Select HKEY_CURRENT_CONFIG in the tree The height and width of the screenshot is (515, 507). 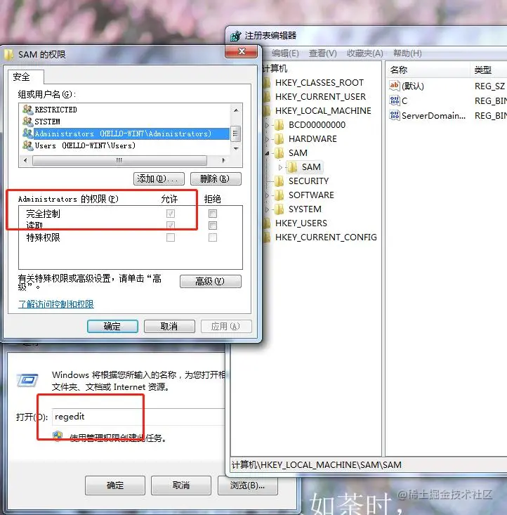326,237
